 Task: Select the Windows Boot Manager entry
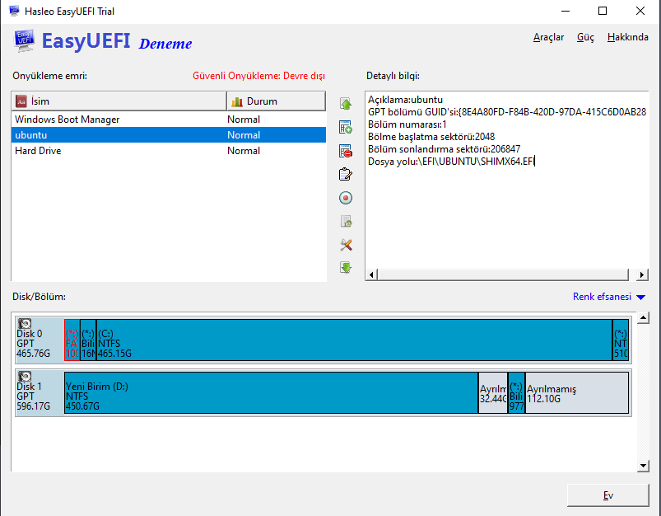coord(169,120)
